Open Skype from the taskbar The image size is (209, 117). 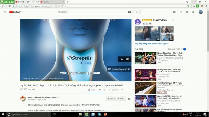pyautogui.click(x=99, y=114)
